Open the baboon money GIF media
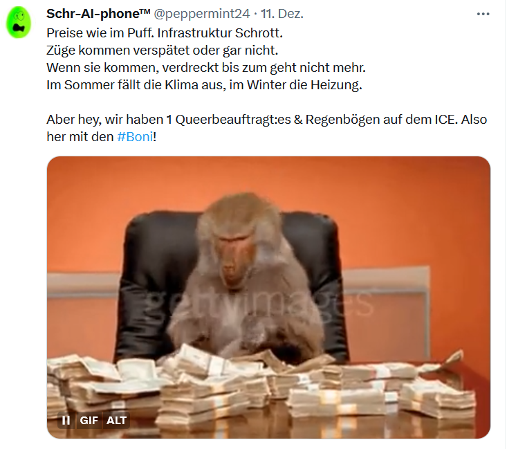 [268, 297]
